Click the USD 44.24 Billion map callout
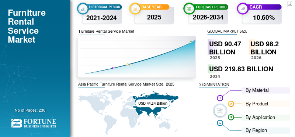The width and height of the screenshot is (295, 137). 153,104
